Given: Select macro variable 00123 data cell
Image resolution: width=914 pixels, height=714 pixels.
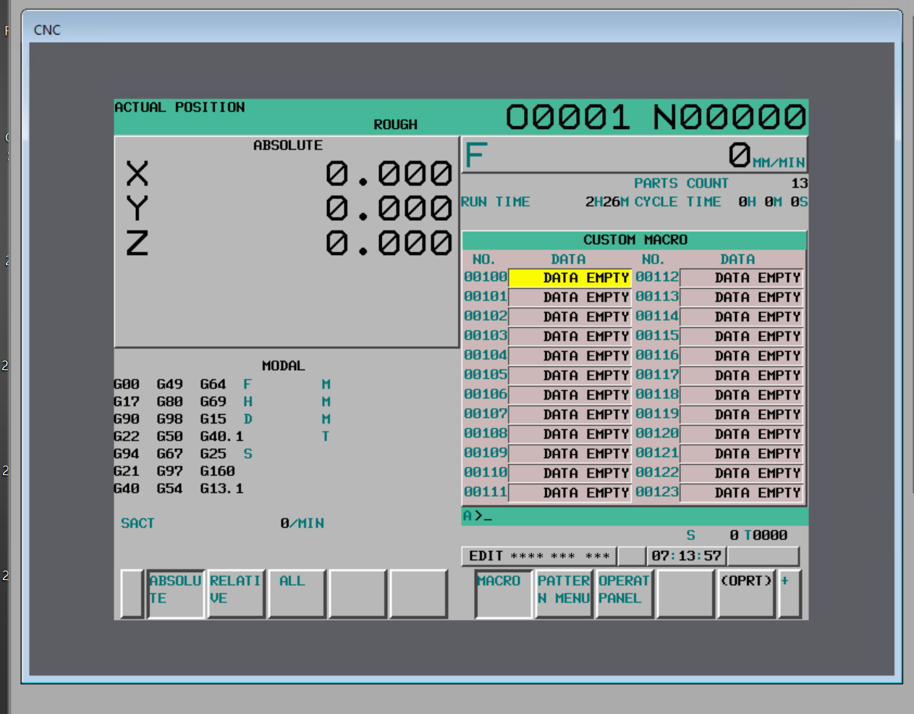Looking at the screenshot, I should pos(742,493).
